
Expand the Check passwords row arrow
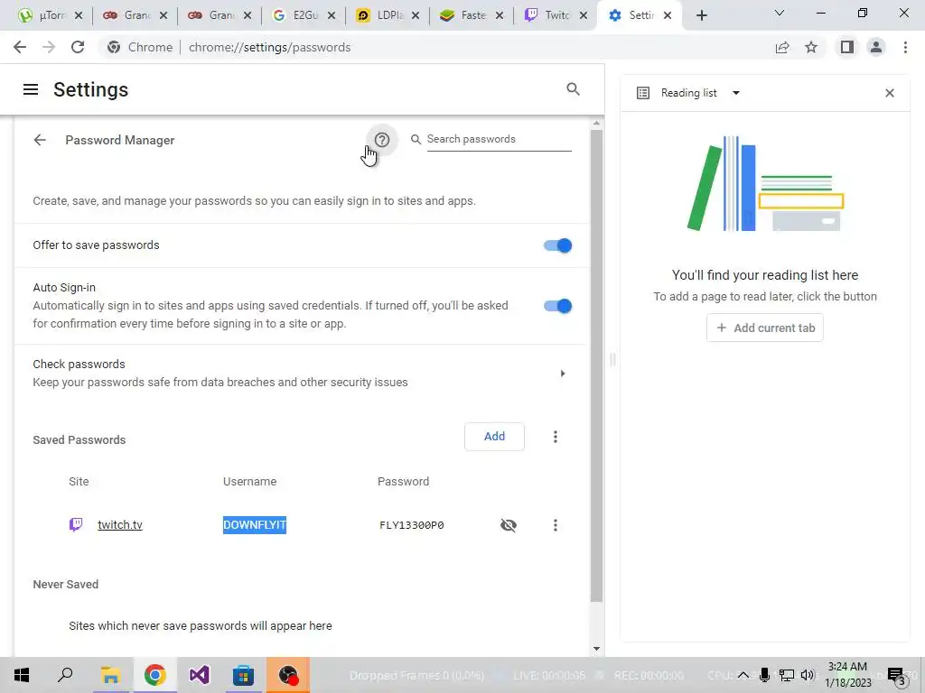point(563,373)
